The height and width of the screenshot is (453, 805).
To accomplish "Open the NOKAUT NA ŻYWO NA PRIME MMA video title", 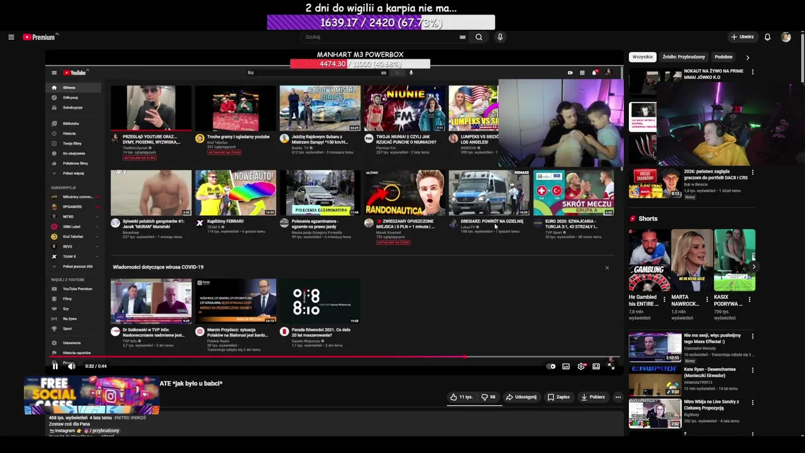I will (x=713, y=74).
